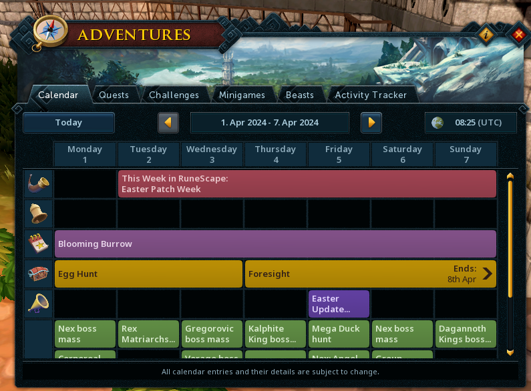Click the Friday 5 column header
This screenshot has width=531, height=391.
pos(339,154)
